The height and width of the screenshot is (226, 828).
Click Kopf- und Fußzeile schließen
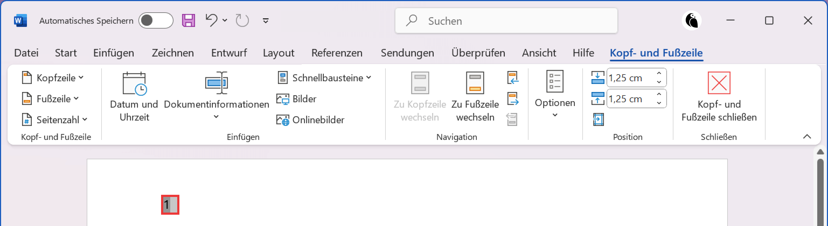coord(719,97)
